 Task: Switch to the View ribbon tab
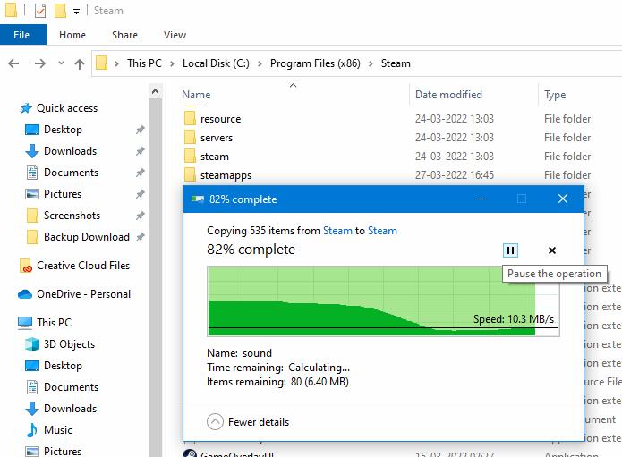175,35
